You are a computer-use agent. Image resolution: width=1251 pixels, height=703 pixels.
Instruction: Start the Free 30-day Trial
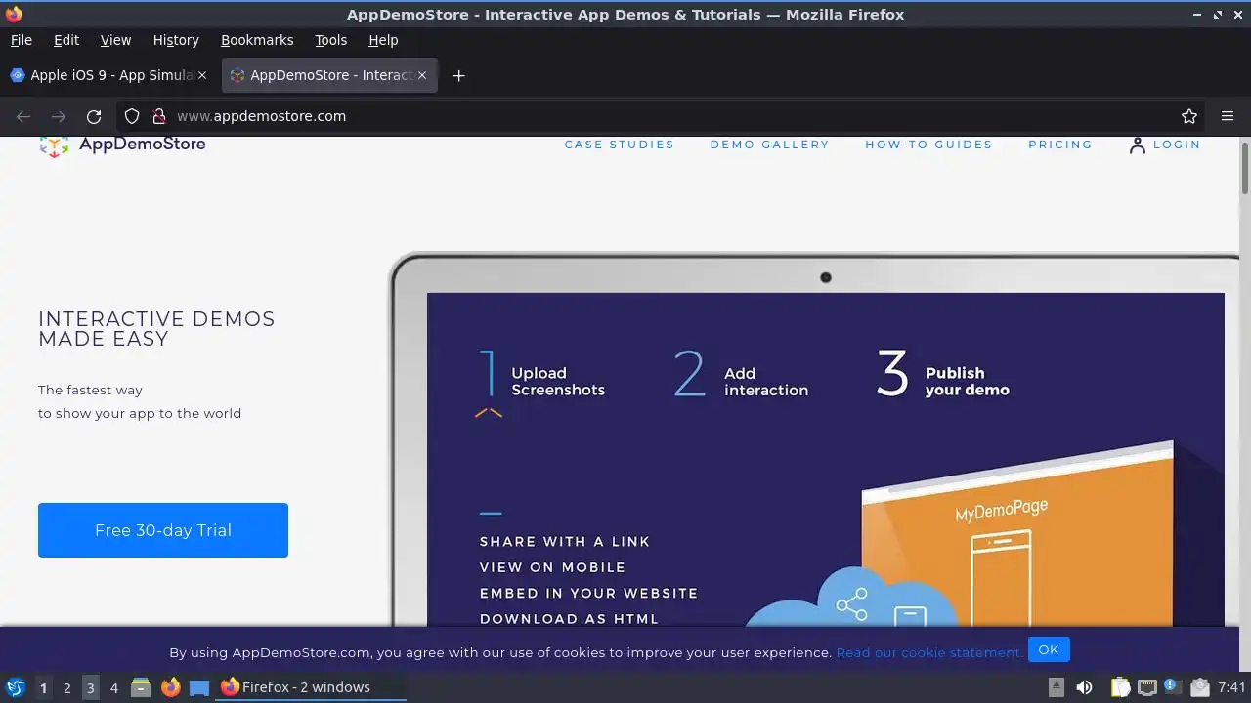tap(163, 530)
